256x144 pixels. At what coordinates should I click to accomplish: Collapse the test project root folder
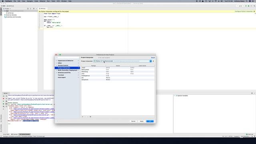[x=3, y=11]
